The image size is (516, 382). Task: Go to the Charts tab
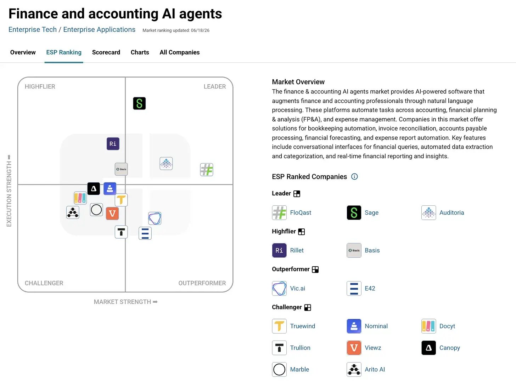point(140,52)
